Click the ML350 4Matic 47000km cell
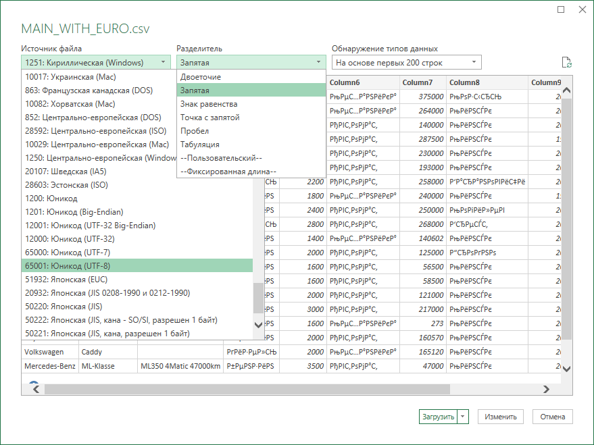This screenshot has height=445, width=594. coord(180,366)
